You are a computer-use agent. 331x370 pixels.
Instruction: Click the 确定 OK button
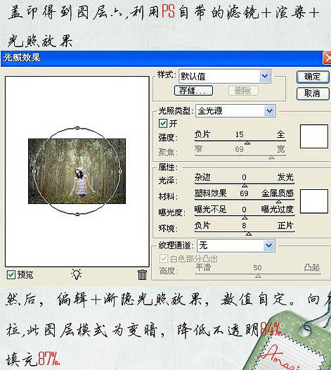pyautogui.click(x=313, y=77)
